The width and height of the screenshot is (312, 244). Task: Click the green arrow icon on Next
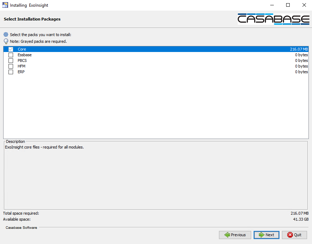(261, 235)
